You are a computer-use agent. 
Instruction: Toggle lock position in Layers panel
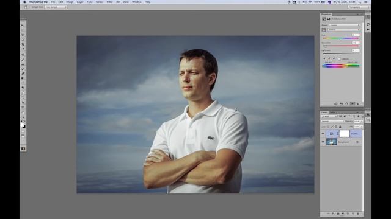click(x=336, y=127)
